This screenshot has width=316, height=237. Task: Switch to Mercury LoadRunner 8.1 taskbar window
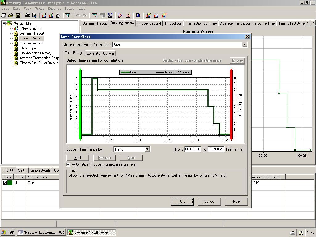pos(41,232)
